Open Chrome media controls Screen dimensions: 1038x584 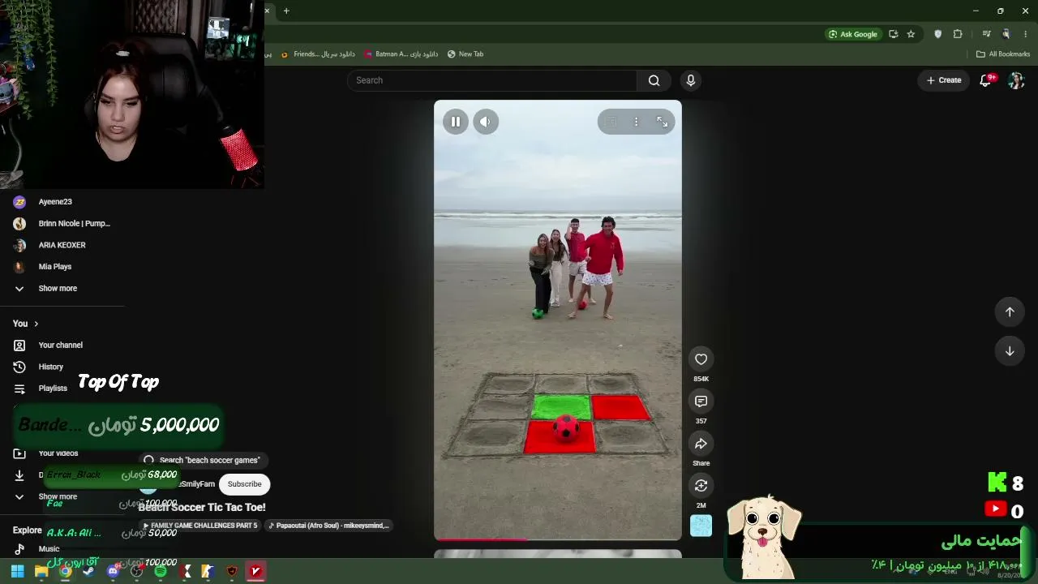(986, 34)
